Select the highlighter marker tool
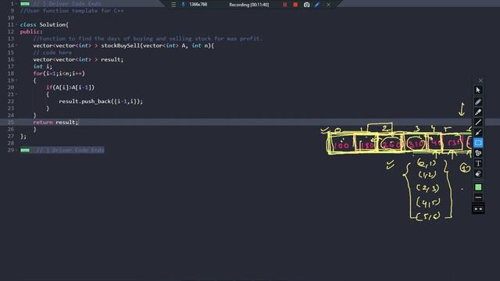 (x=477, y=112)
